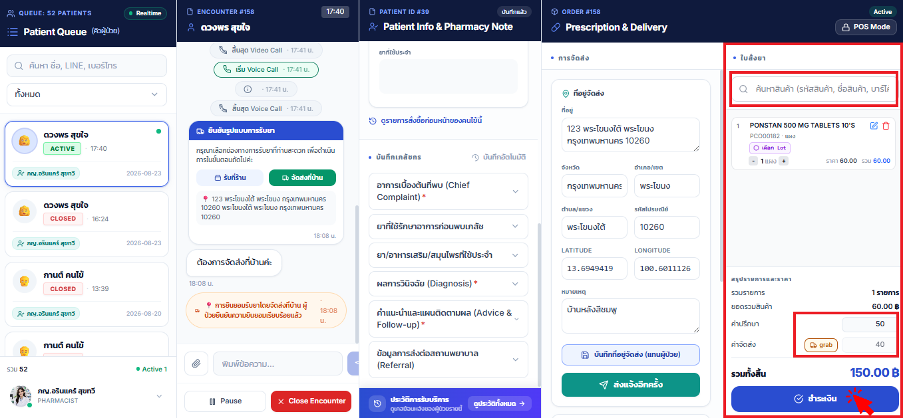Toggle the Realtime status badge
The image size is (903, 418).
145,13
